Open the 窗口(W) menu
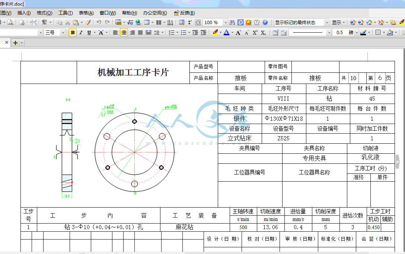This screenshot has height=254, width=405. coord(108,13)
